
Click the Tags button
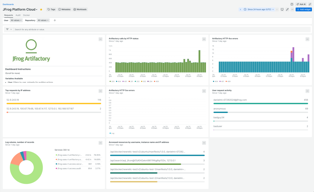[51, 9]
